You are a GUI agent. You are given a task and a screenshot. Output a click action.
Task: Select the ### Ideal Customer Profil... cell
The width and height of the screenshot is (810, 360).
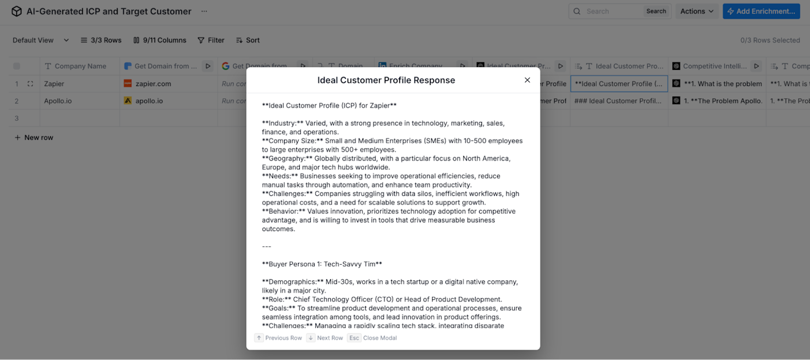619,101
